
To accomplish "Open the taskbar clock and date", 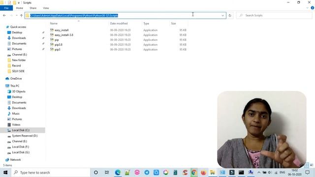I will coord(294,173).
